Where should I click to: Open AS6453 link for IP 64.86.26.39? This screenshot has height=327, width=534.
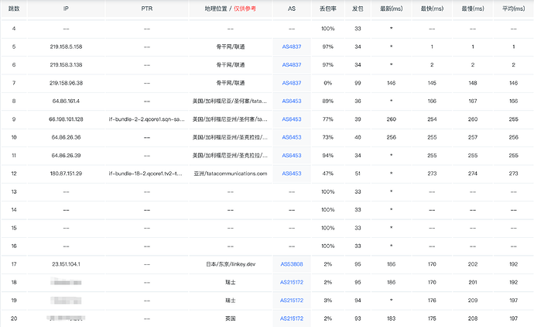click(292, 155)
